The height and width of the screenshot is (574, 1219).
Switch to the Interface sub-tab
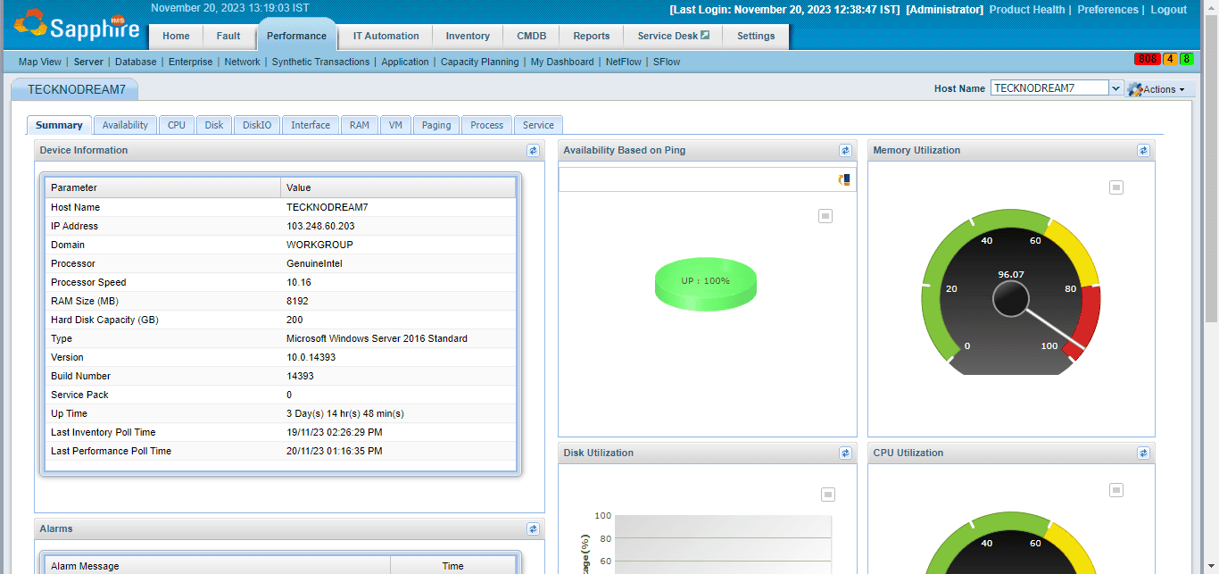pos(311,125)
